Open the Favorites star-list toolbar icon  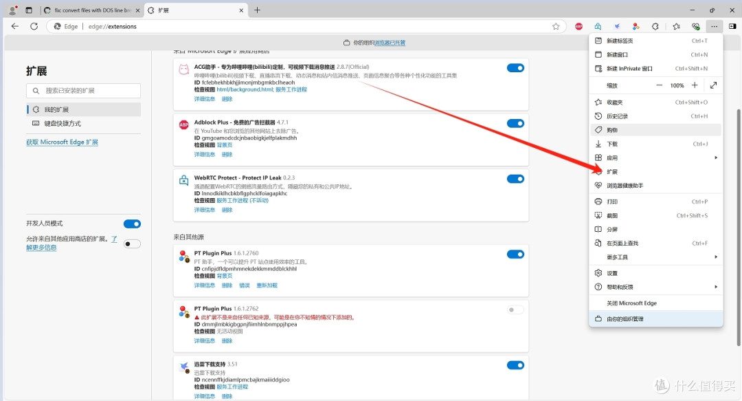[x=676, y=26]
